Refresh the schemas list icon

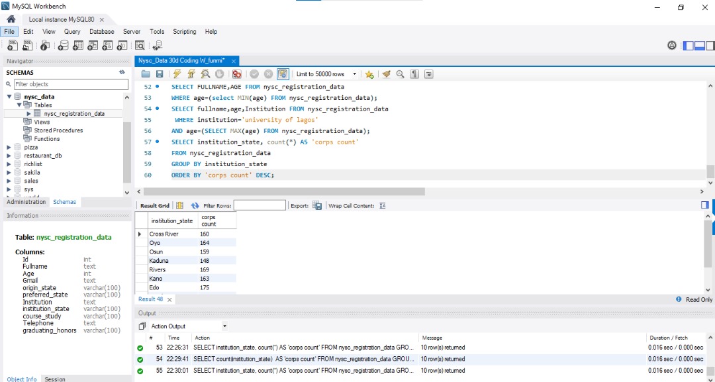click(x=122, y=72)
